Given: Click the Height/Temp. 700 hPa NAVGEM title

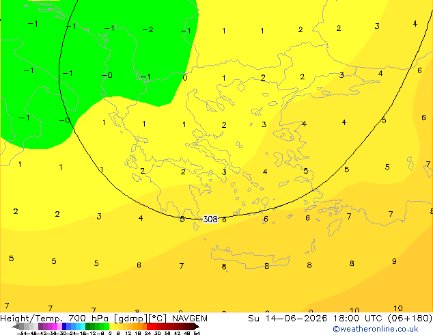Looking at the screenshot, I should pyautogui.click(x=104, y=319).
